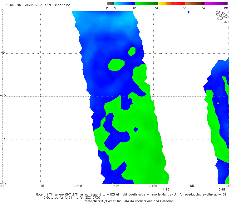Click the -105 longitude axis label
Viewport: 231px width, 203px height.
[115, 186]
